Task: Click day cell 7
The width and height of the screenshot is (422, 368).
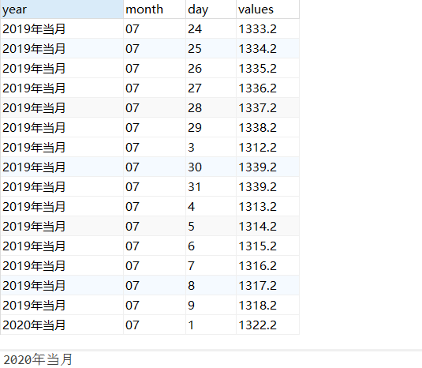Action: pos(211,265)
